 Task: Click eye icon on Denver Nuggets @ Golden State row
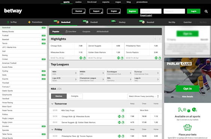(x=119, y=122)
